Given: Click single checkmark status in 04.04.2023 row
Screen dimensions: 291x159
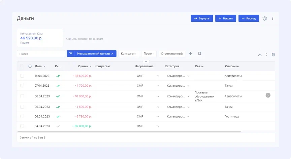Looking at the screenshot, I should tap(58, 126).
